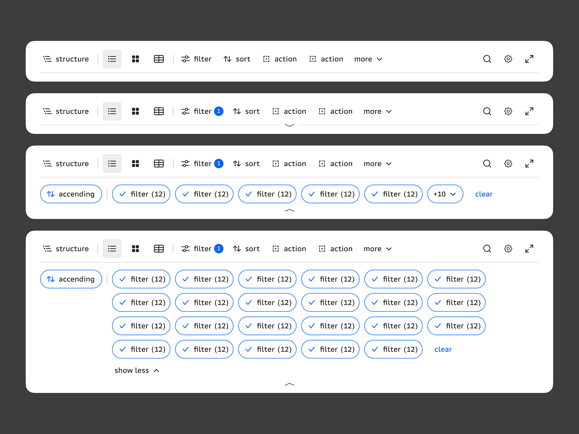Click the first action item
Screen dimensions: 579x434
click(280, 59)
